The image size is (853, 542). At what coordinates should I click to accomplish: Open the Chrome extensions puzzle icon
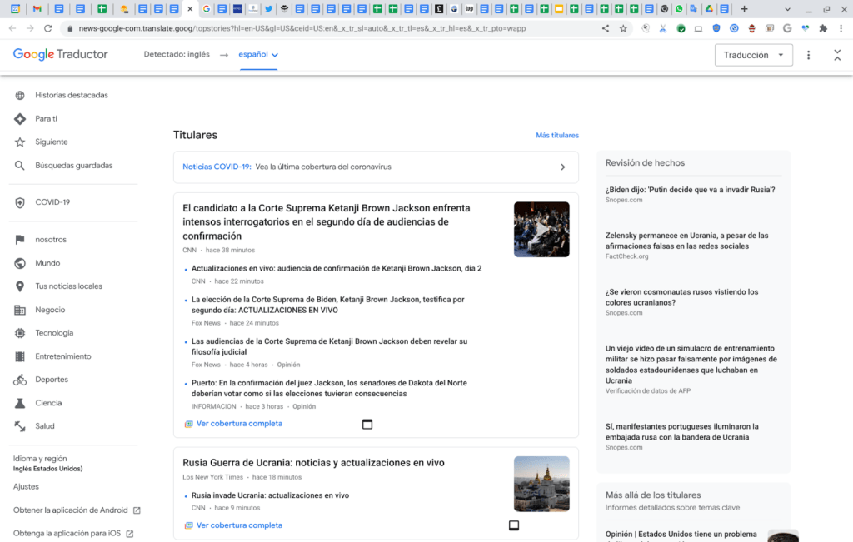pyautogui.click(x=823, y=28)
